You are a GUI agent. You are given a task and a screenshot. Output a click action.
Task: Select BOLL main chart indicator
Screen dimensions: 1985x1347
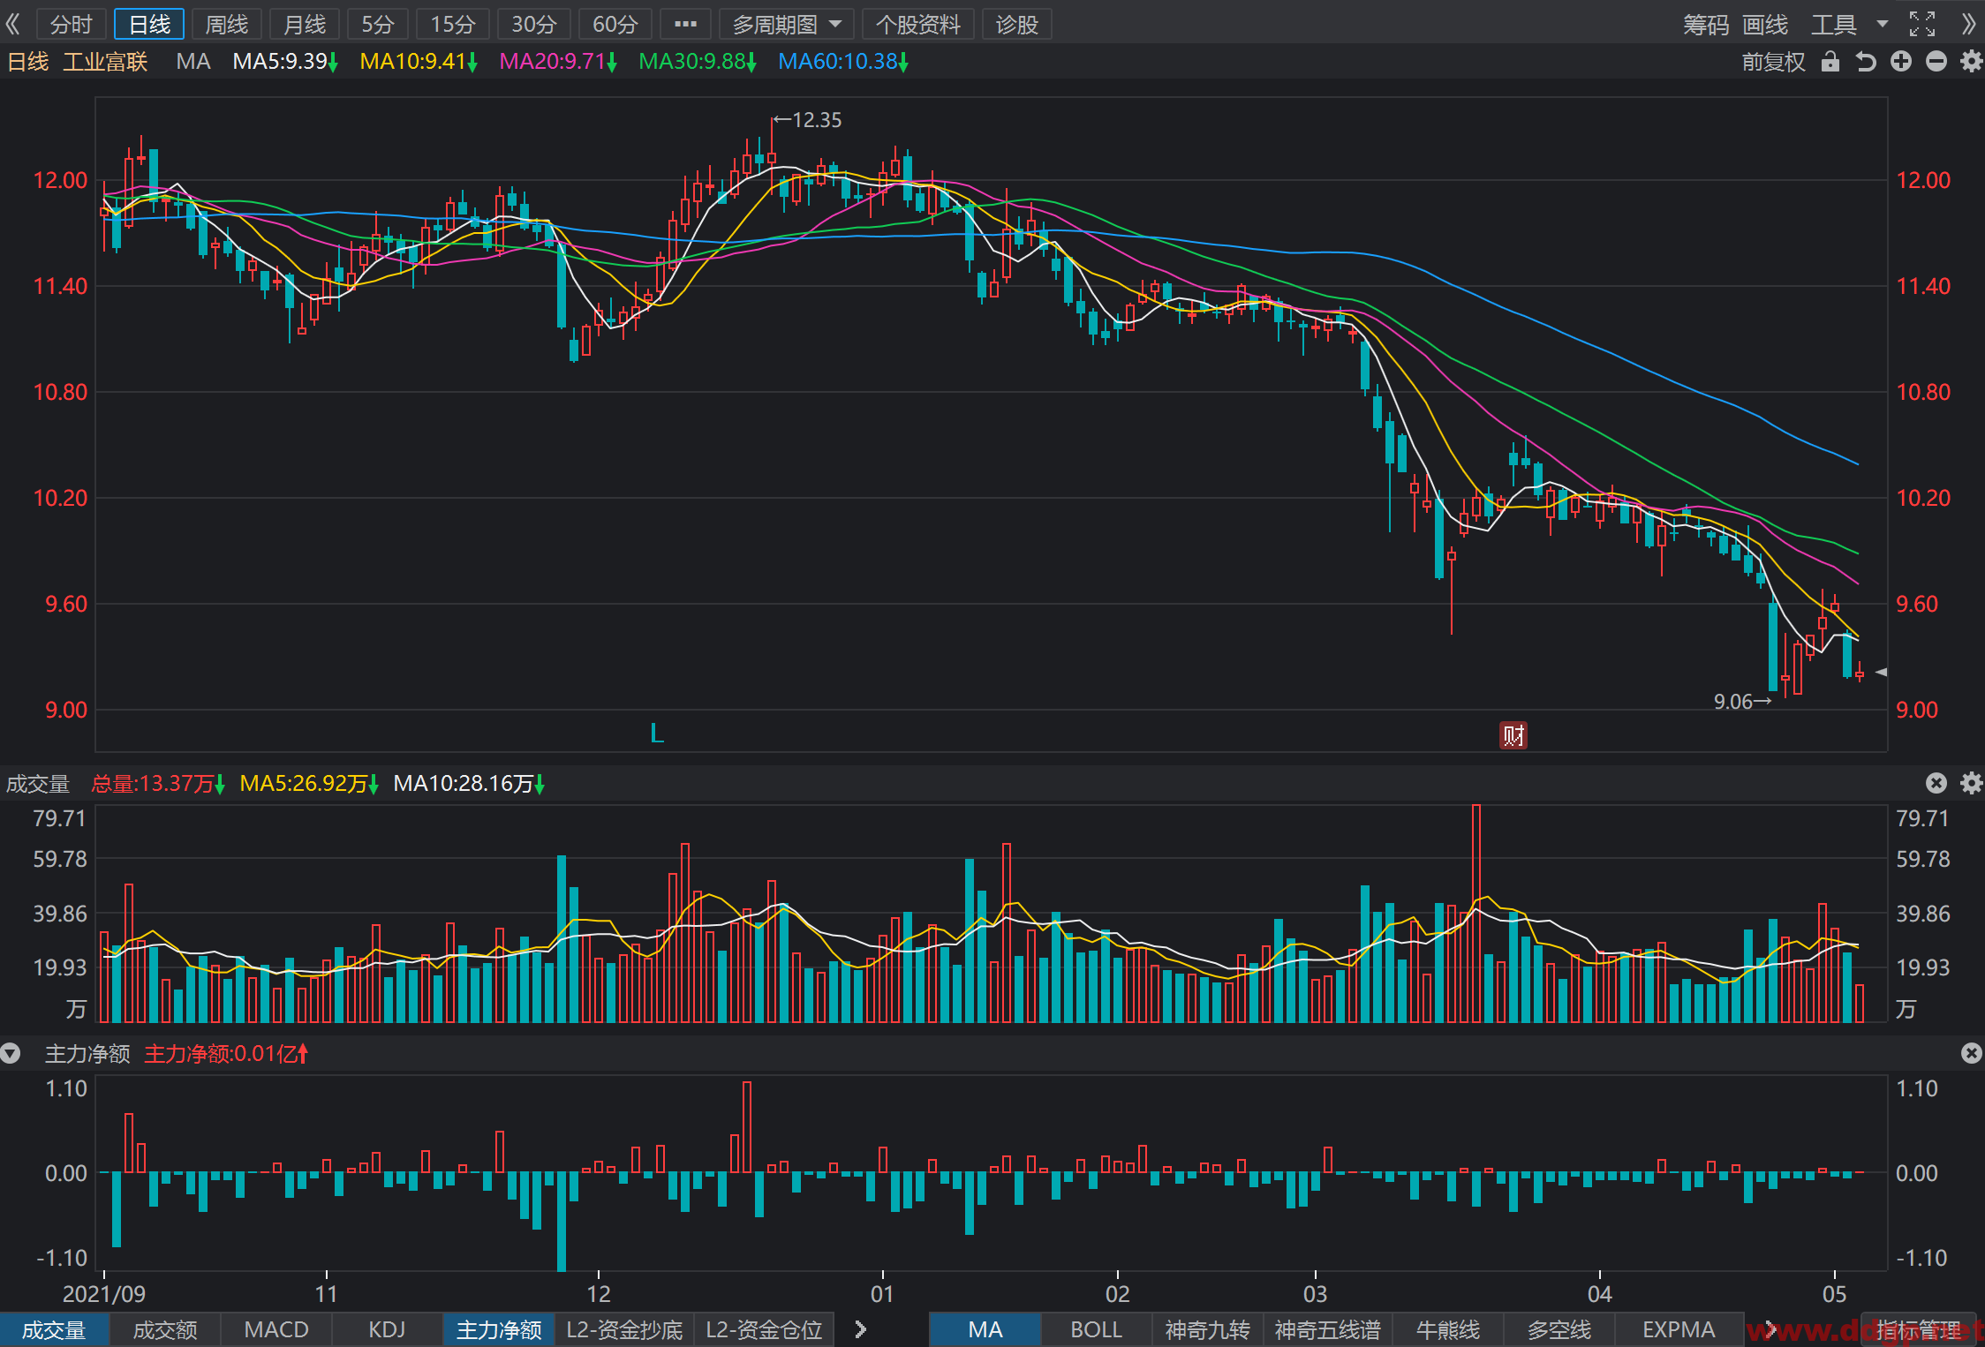tap(1096, 1329)
